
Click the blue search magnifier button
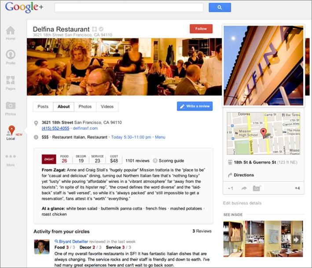coord(220,7)
